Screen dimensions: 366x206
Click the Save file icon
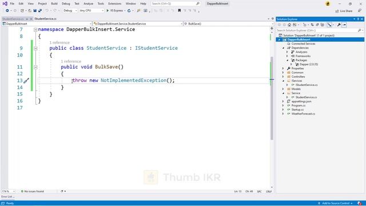tap(35, 10)
